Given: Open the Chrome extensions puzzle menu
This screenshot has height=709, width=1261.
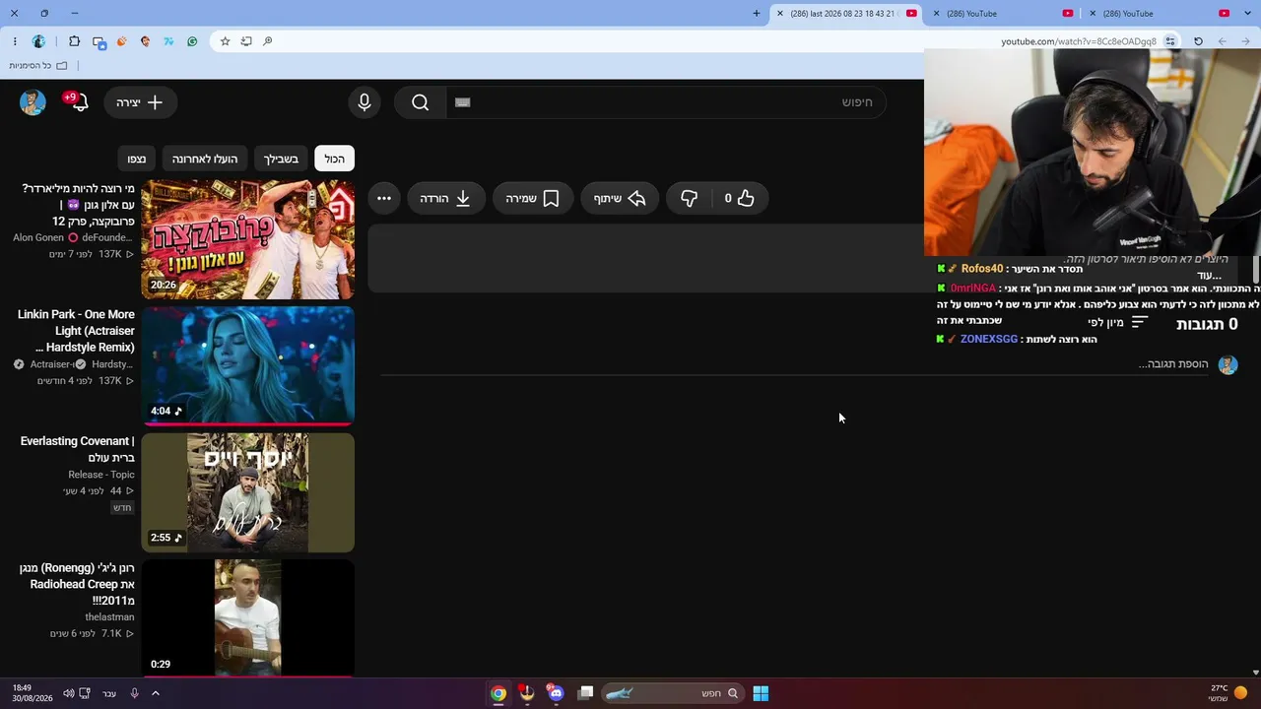Looking at the screenshot, I should click(x=74, y=41).
